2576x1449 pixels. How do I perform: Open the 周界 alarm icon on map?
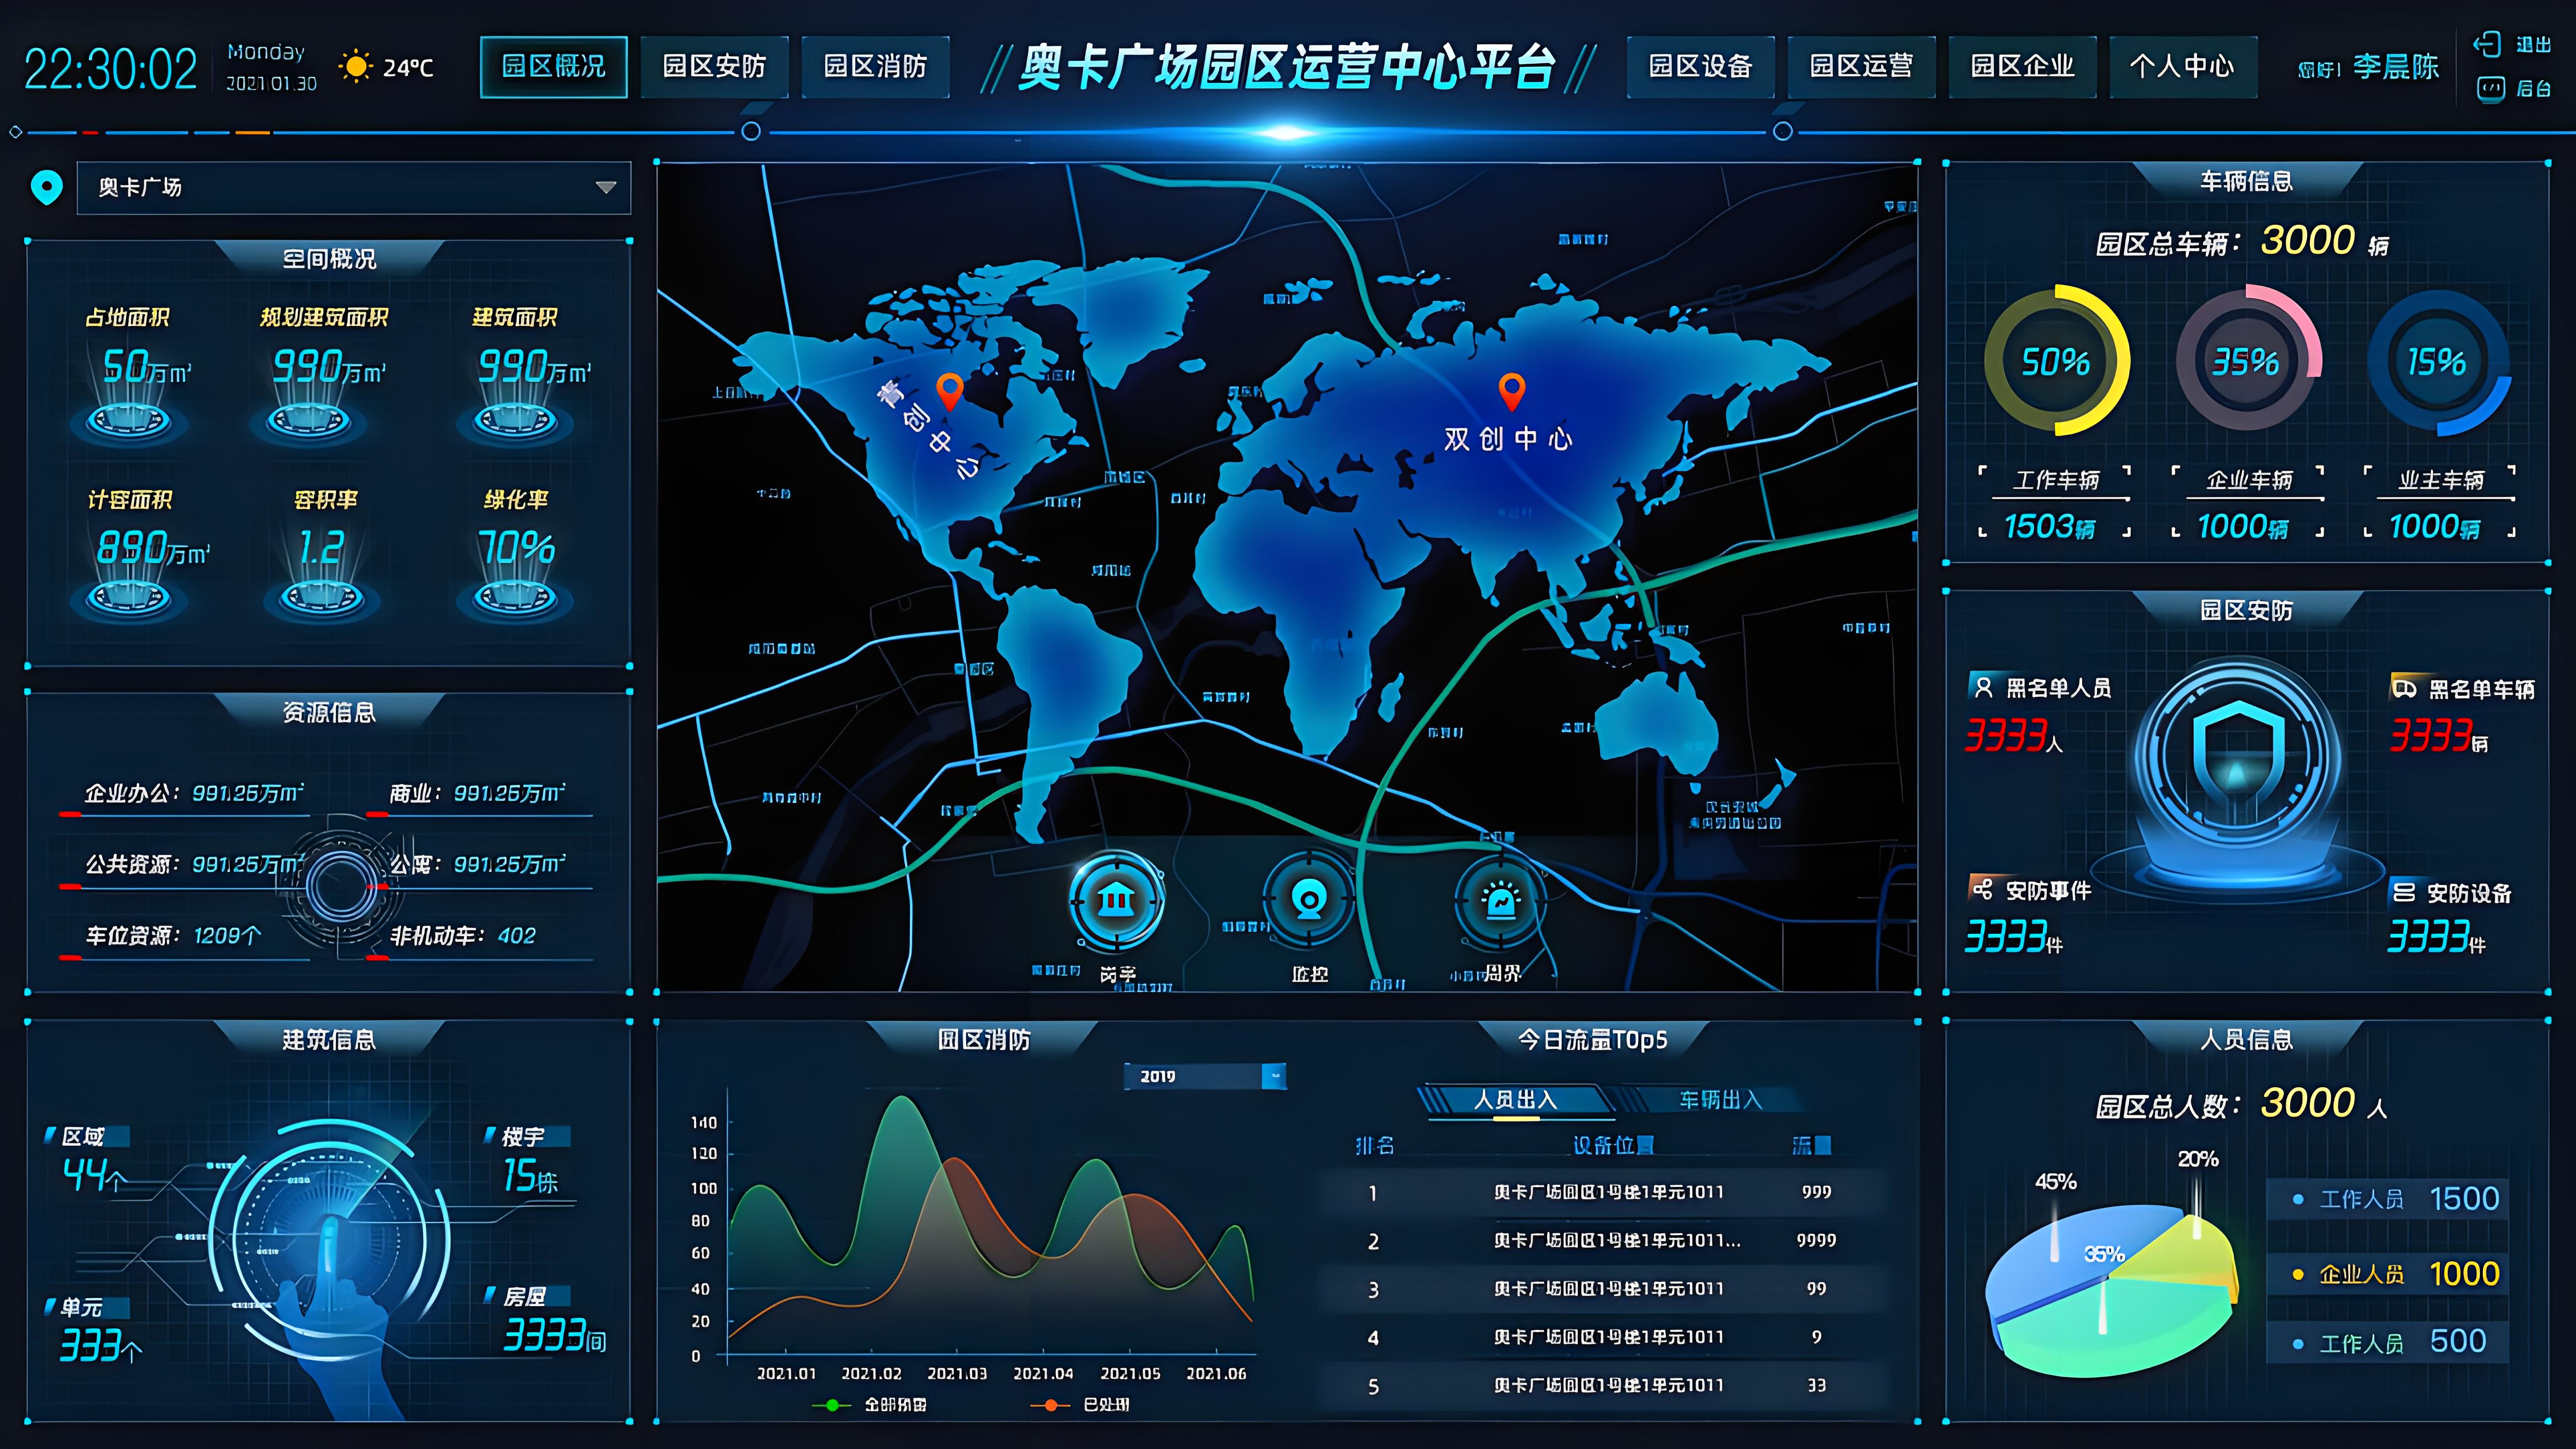(1500, 901)
